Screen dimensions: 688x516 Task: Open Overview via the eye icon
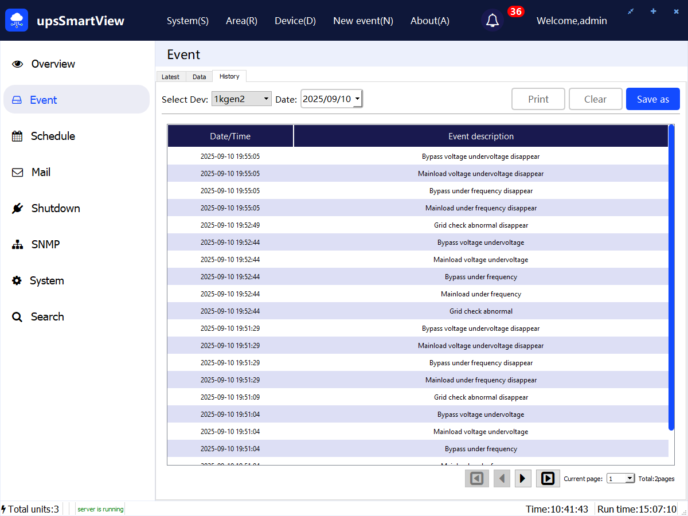coord(18,64)
